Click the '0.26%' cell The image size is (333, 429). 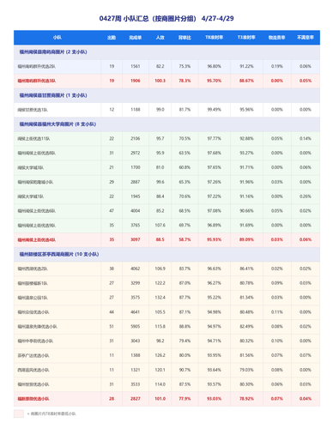click(306, 196)
